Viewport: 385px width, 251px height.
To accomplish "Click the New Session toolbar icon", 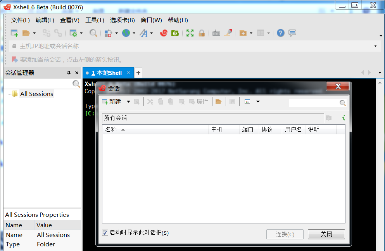I will pyautogui.click(x=14, y=33).
